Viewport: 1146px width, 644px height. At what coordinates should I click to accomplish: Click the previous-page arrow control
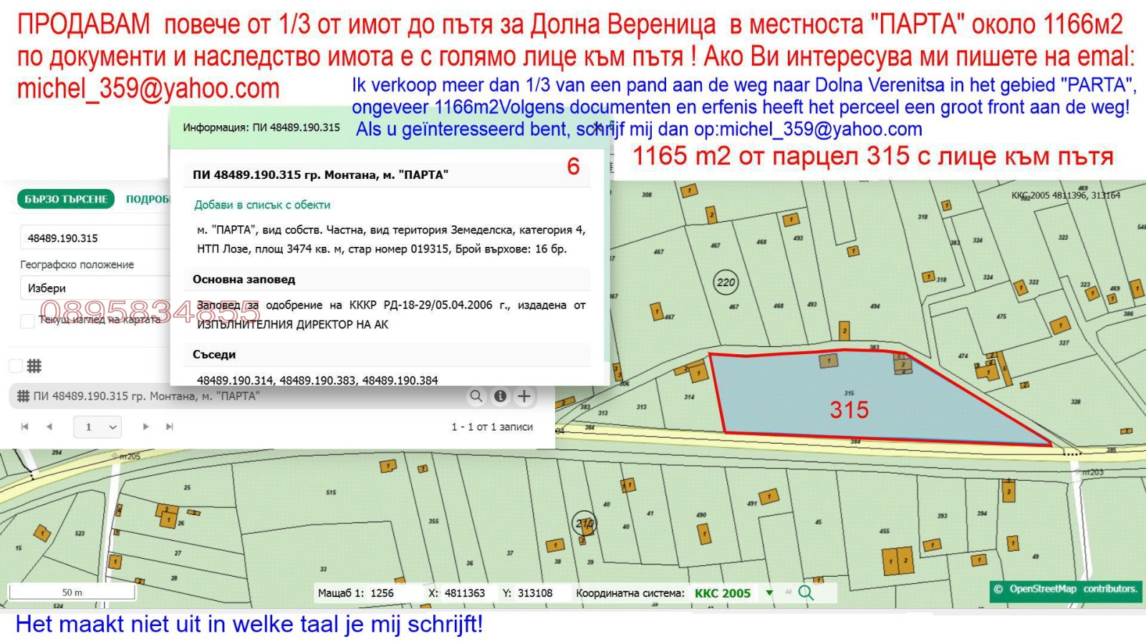point(49,426)
